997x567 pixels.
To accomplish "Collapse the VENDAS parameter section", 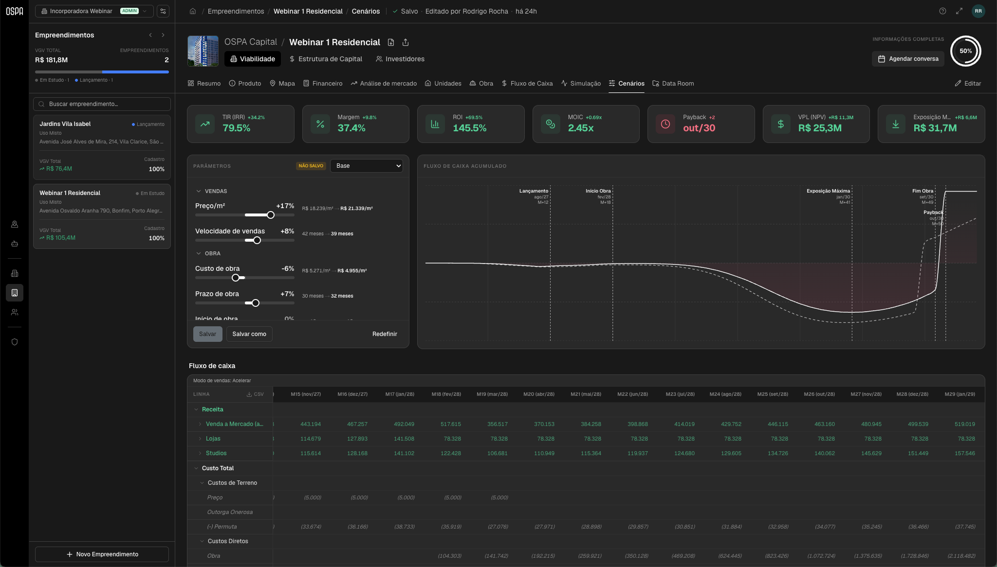I will [x=199, y=191].
